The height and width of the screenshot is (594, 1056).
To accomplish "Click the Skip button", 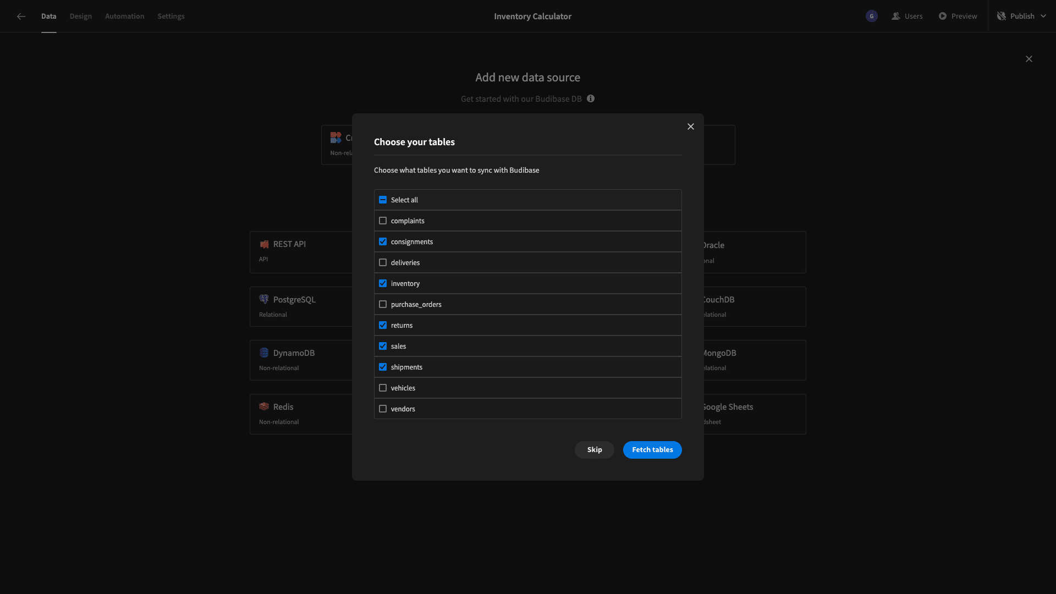I will 594,450.
